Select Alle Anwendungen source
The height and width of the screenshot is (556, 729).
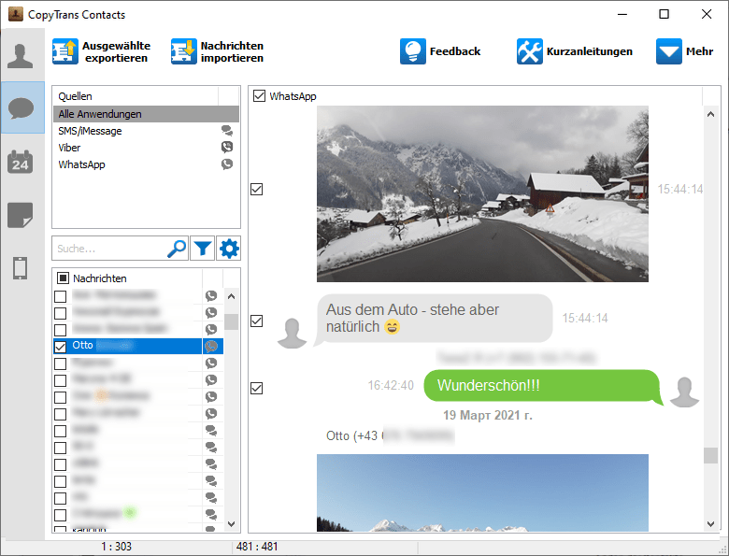pyautogui.click(x=146, y=114)
